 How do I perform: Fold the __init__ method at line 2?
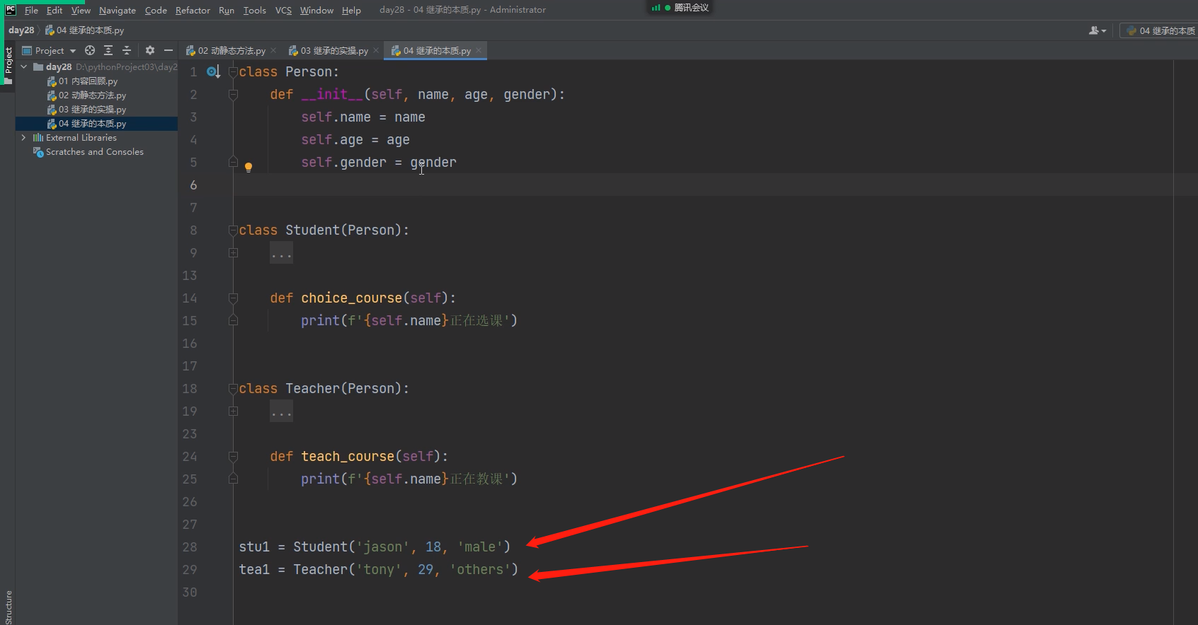click(x=233, y=94)
